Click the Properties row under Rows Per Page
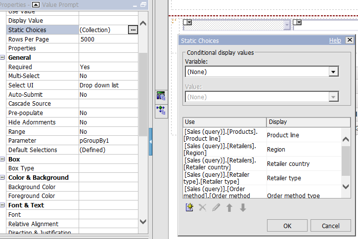 pyautogui.click(x=72, y=48)
